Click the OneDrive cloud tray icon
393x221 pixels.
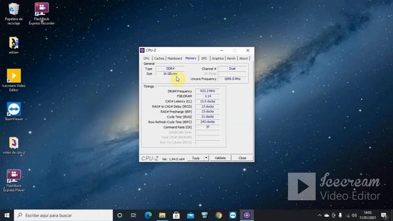click(327, 215)
